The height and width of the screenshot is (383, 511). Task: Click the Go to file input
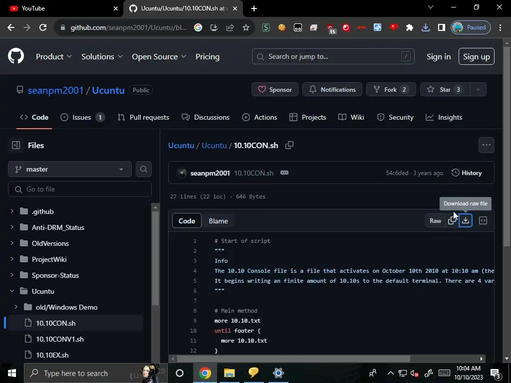click(80, 189)
